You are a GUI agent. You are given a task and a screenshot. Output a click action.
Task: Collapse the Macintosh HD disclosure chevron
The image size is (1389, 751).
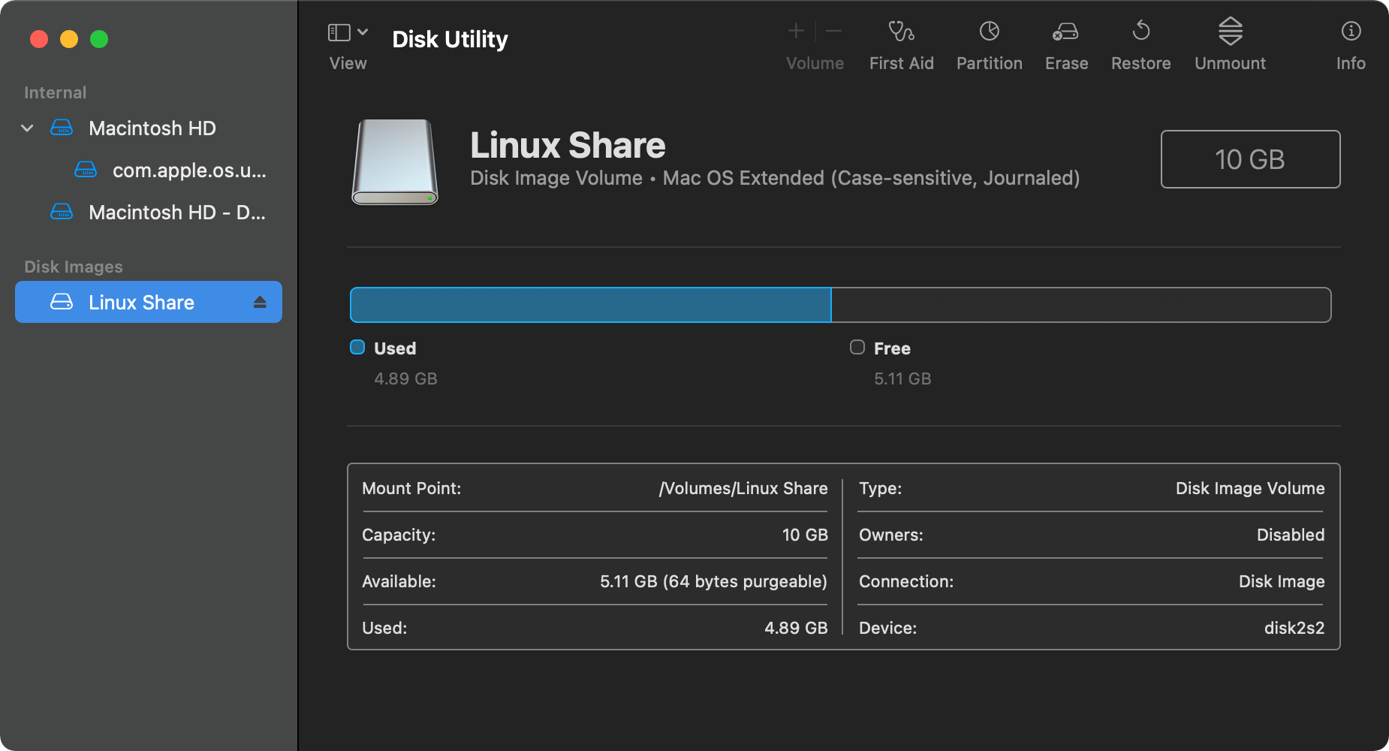click(x=27, y=128)
